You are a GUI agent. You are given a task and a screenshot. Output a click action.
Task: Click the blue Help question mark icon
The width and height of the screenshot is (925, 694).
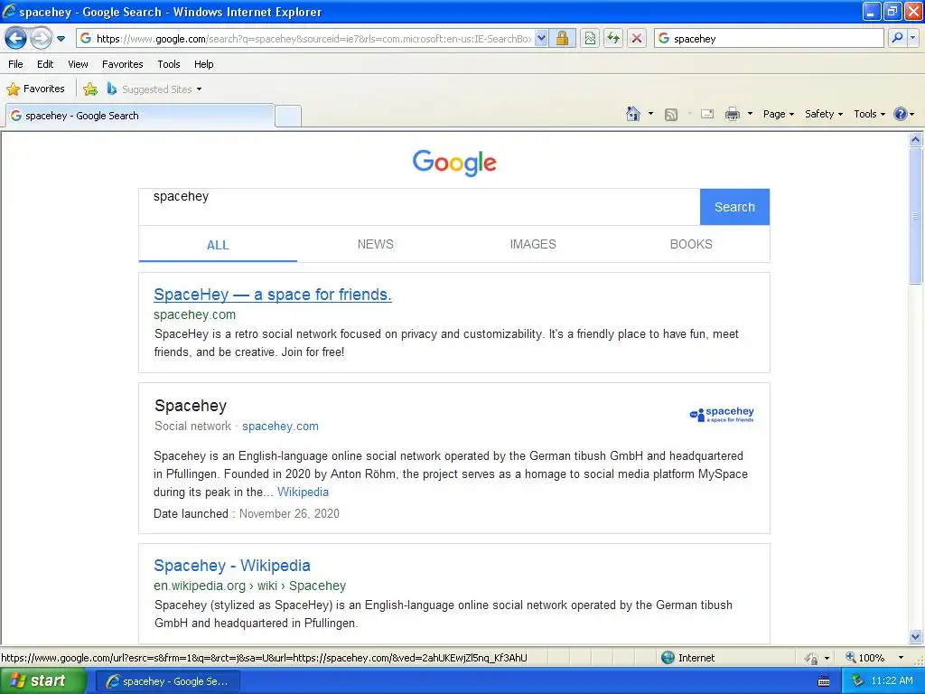click(x=901, y=114)
